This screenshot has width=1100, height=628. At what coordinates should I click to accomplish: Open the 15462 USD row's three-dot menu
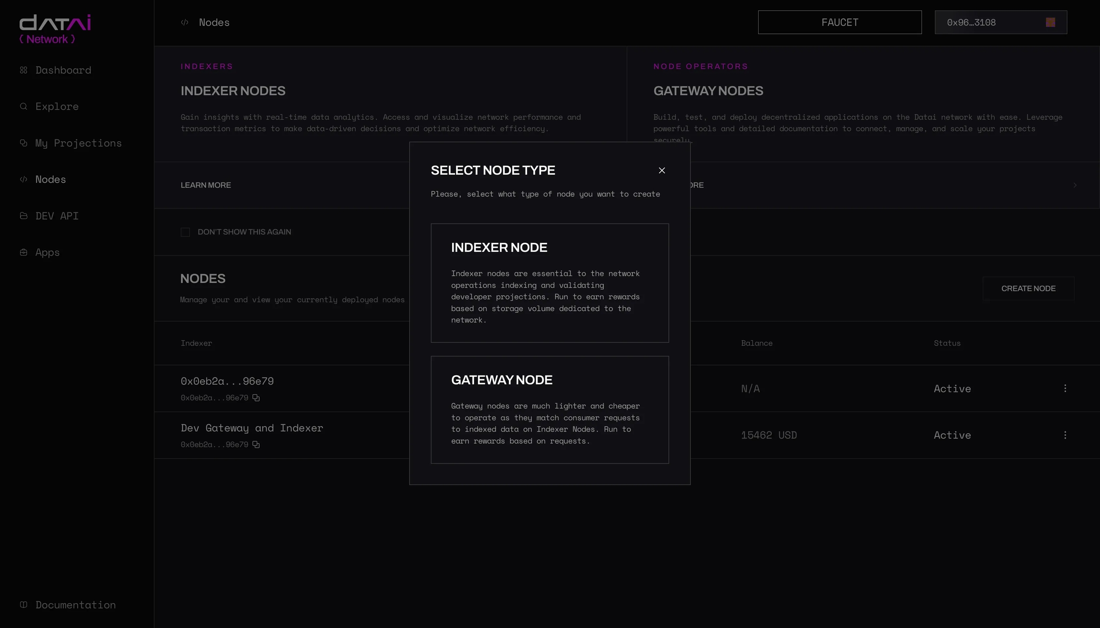(1065, 435)
